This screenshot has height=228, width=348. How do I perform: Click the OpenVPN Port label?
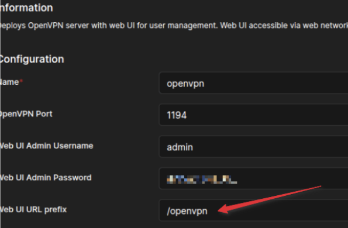[x=26, y=114]
